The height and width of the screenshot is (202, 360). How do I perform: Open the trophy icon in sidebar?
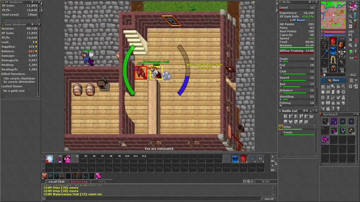[338, 108]
